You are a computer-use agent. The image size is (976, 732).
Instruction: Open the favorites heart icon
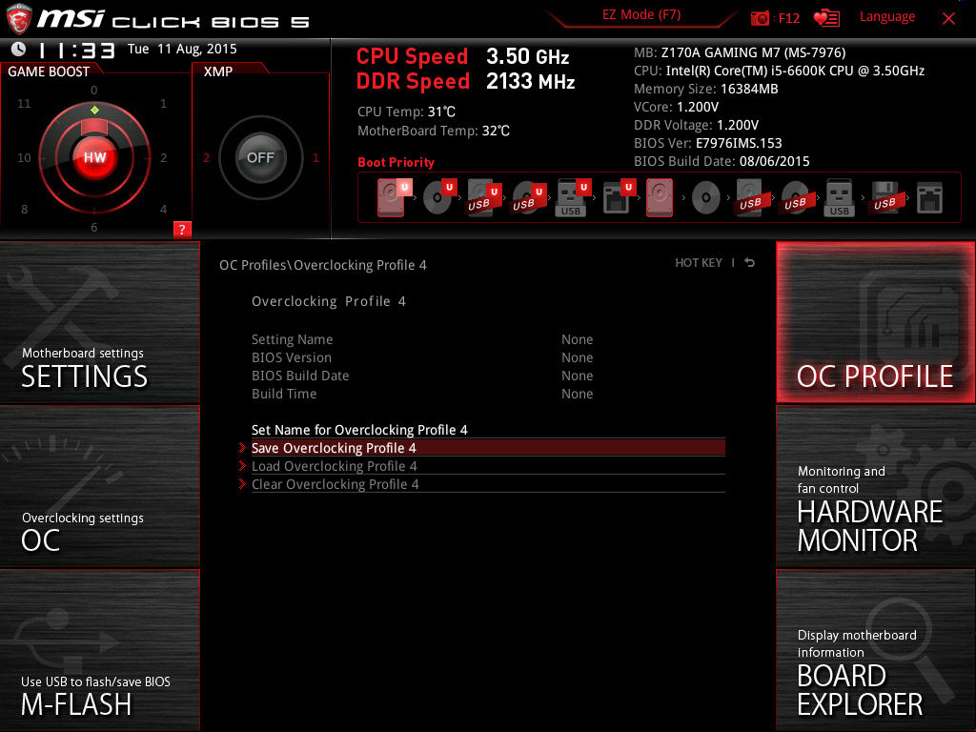826,18
